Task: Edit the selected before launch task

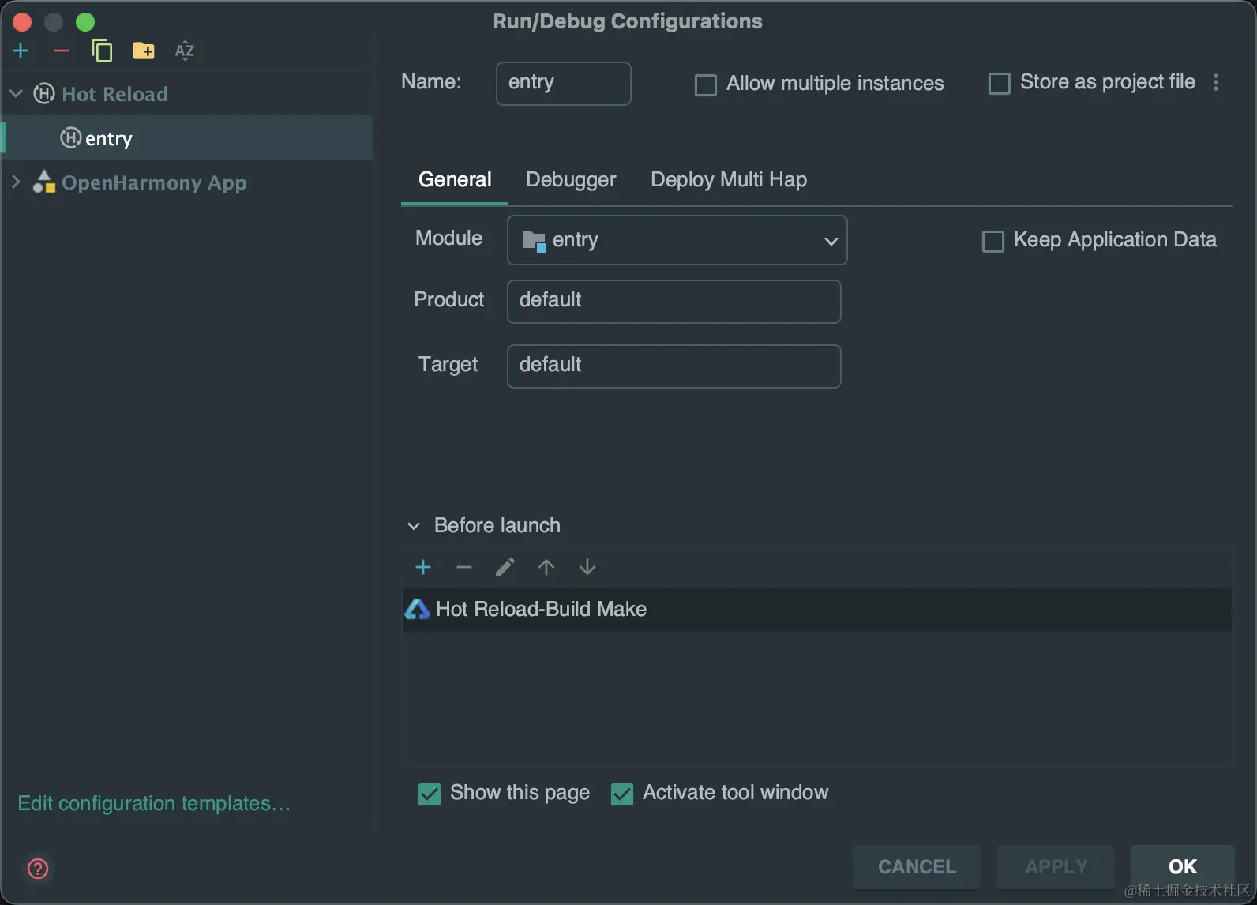Action: pyautogui.click(x=505, y=567)
